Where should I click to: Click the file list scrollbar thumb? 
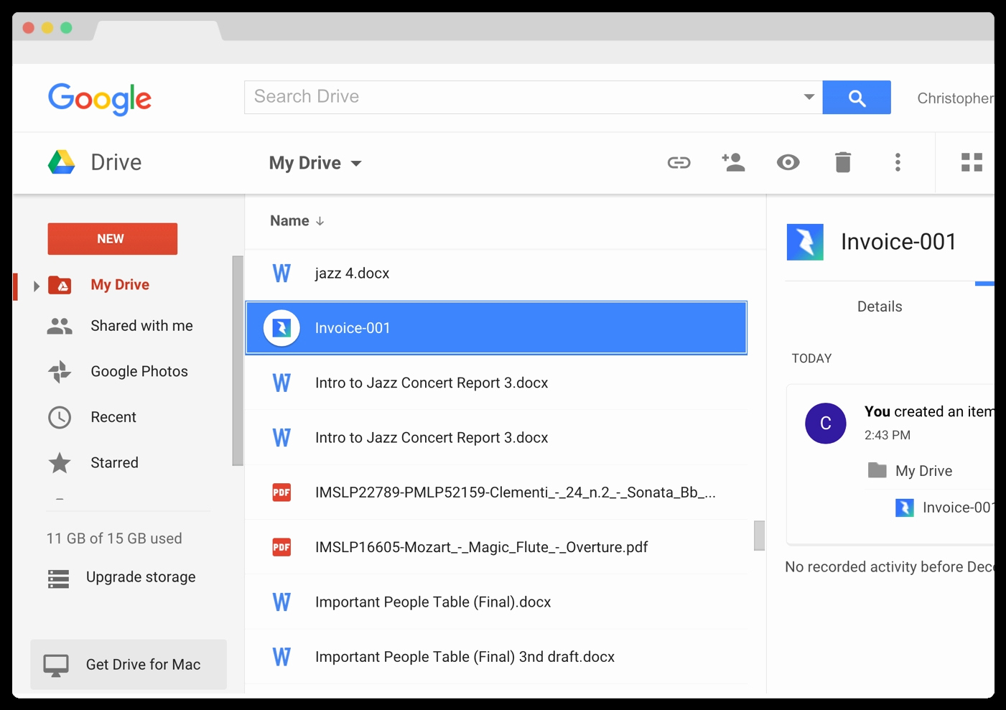[x=759, y=536]
